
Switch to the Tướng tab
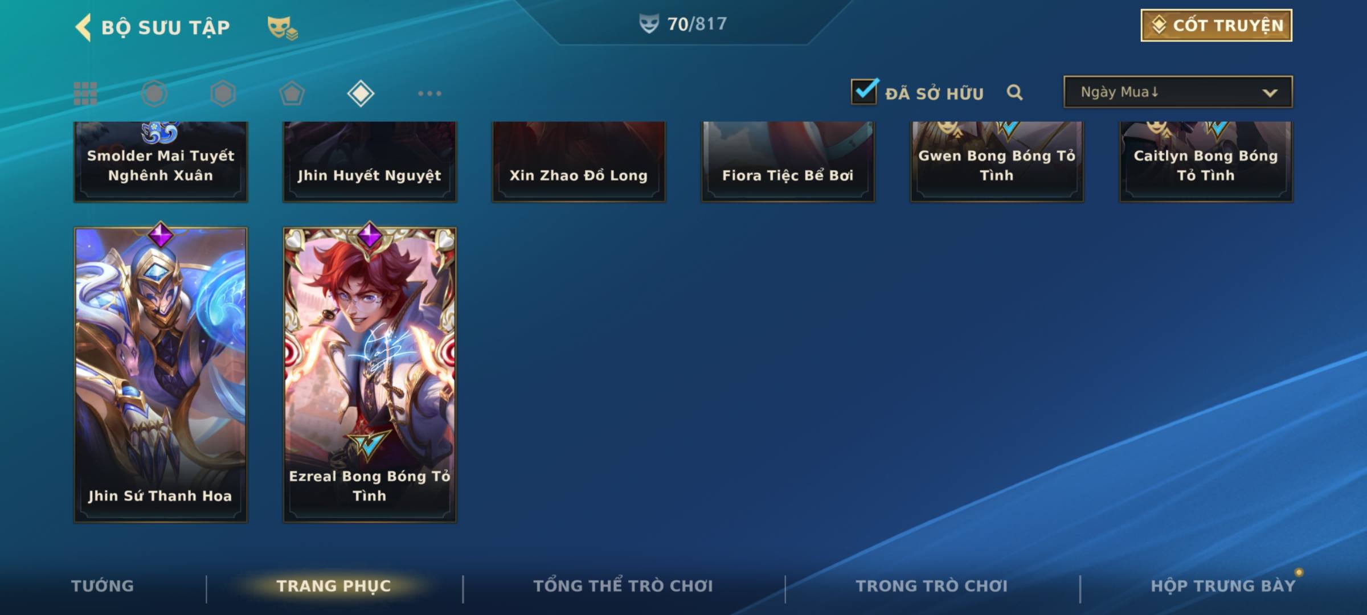[x=103, y=586]
